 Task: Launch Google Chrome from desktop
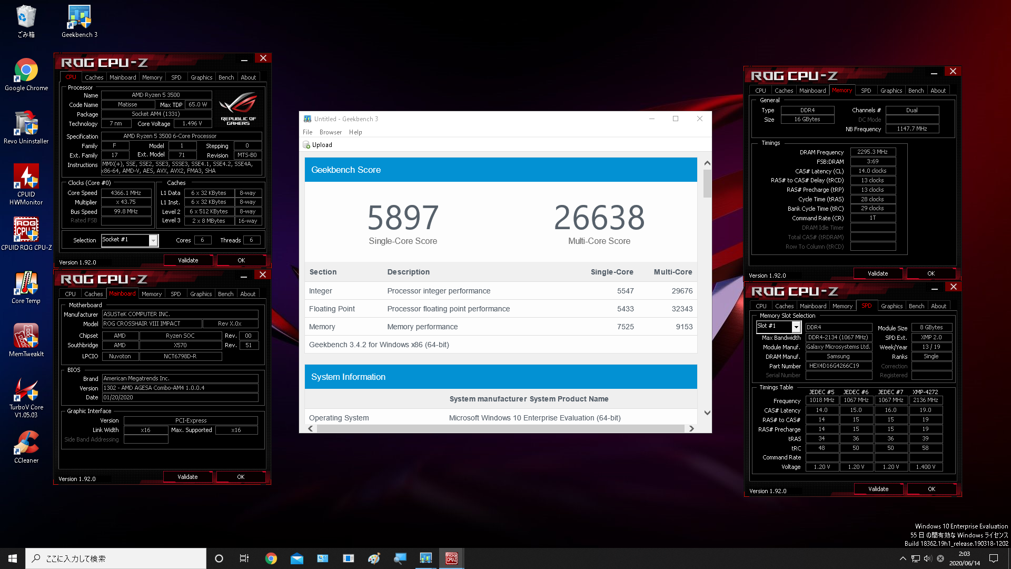pos(26,75)
